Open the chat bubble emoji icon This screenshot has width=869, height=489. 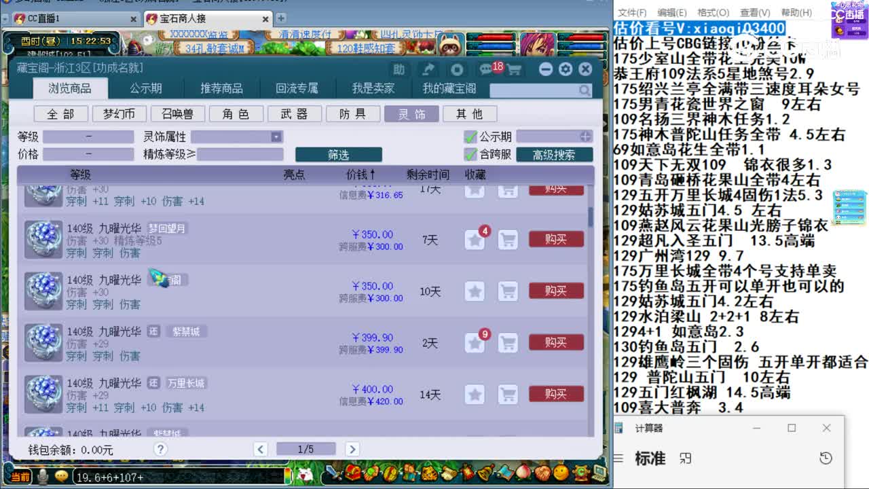pyautogui.click(x=62, y=477)
